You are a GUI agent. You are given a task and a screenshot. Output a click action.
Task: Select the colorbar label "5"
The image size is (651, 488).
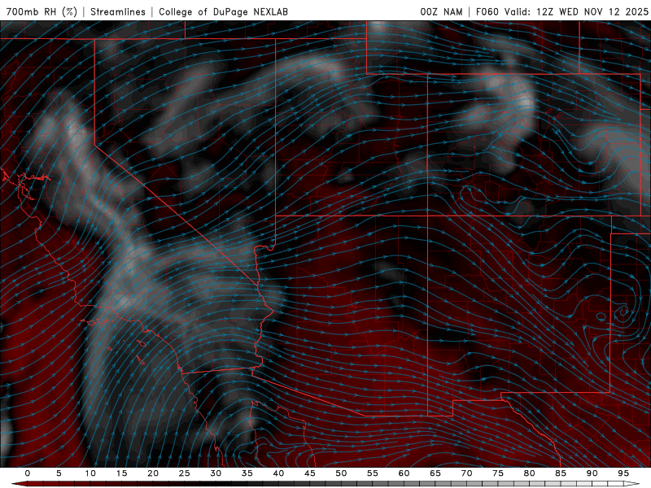pyautogui.click(x=59, y=473)
